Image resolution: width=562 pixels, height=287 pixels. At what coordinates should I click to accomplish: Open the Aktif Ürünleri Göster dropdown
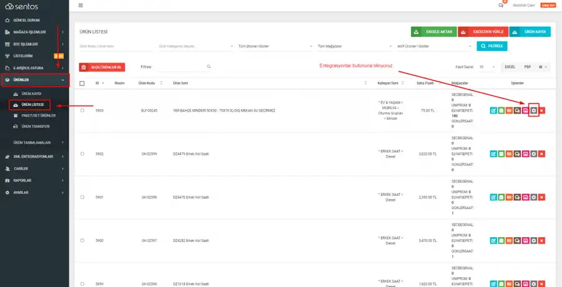[435, 47]
